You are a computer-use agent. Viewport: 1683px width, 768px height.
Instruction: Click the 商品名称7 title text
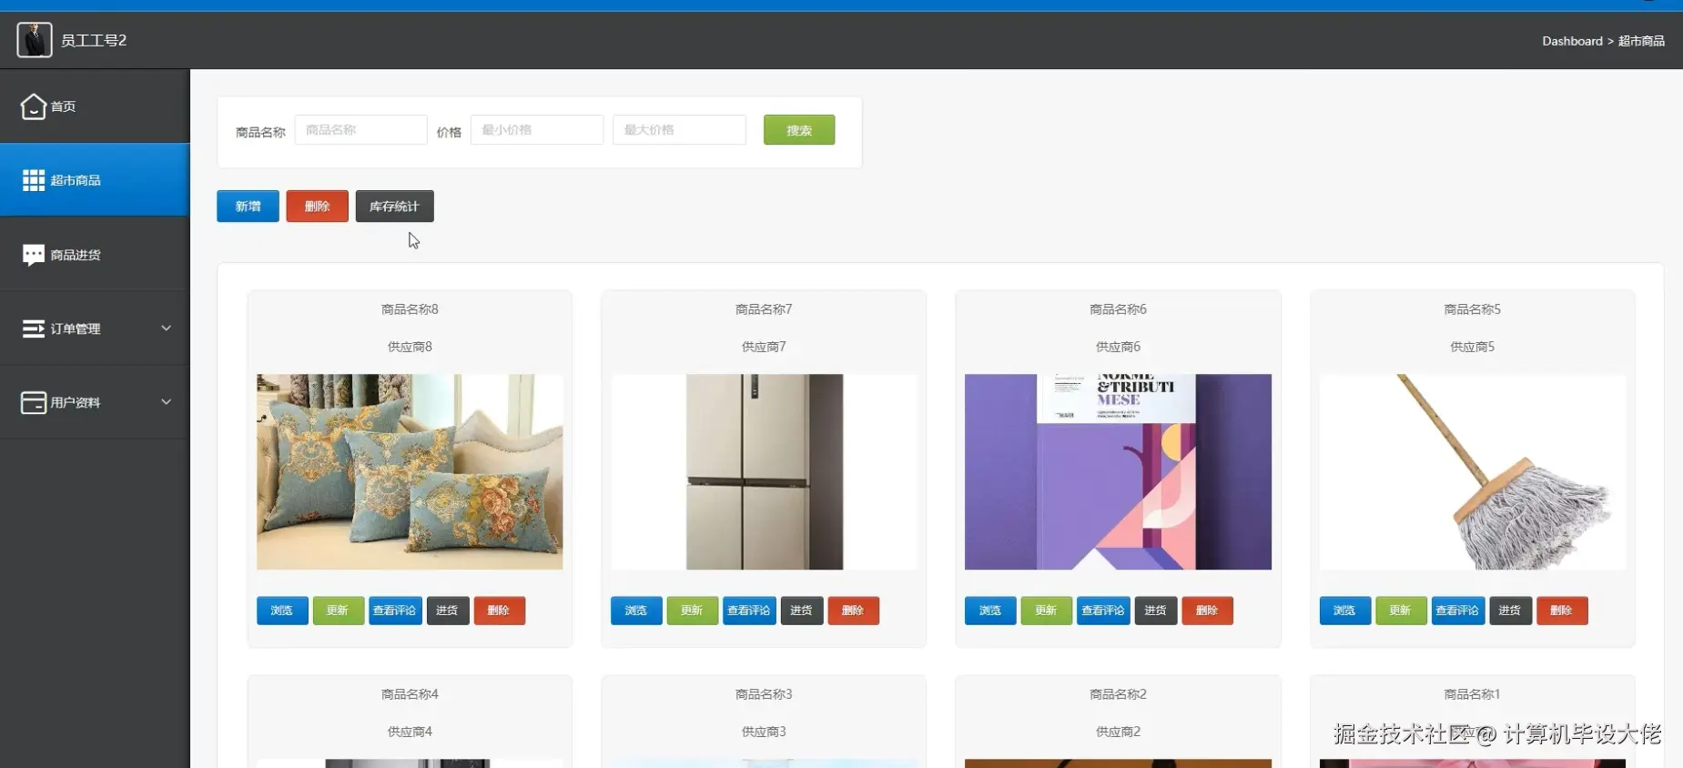click(764, 309)
